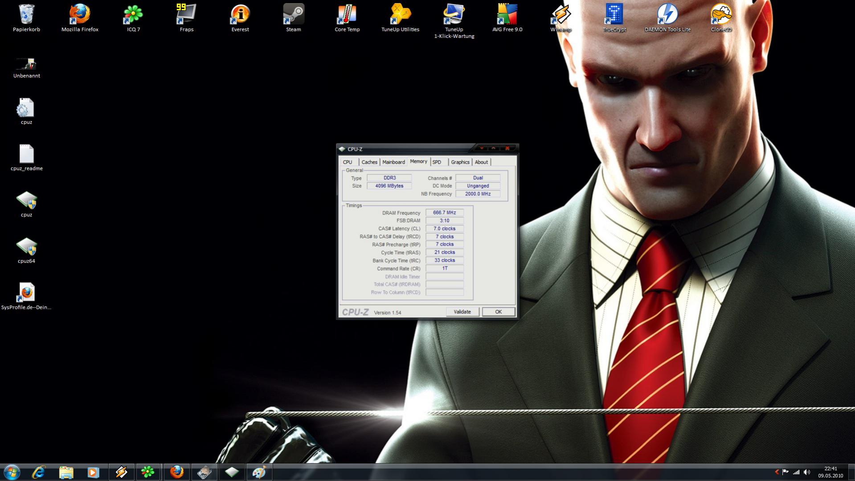855x481 pixels.
Task: Click the FSB:DRAM 3:10 value
Action: [x=444, y=221]
